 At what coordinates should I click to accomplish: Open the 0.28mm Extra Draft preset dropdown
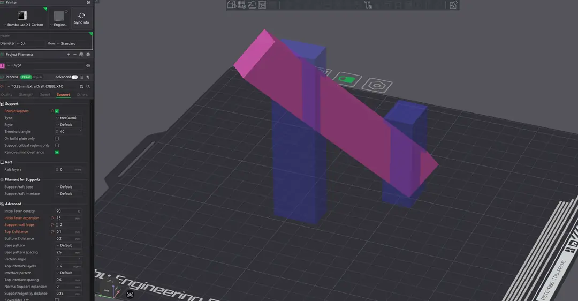click(42, 86)
